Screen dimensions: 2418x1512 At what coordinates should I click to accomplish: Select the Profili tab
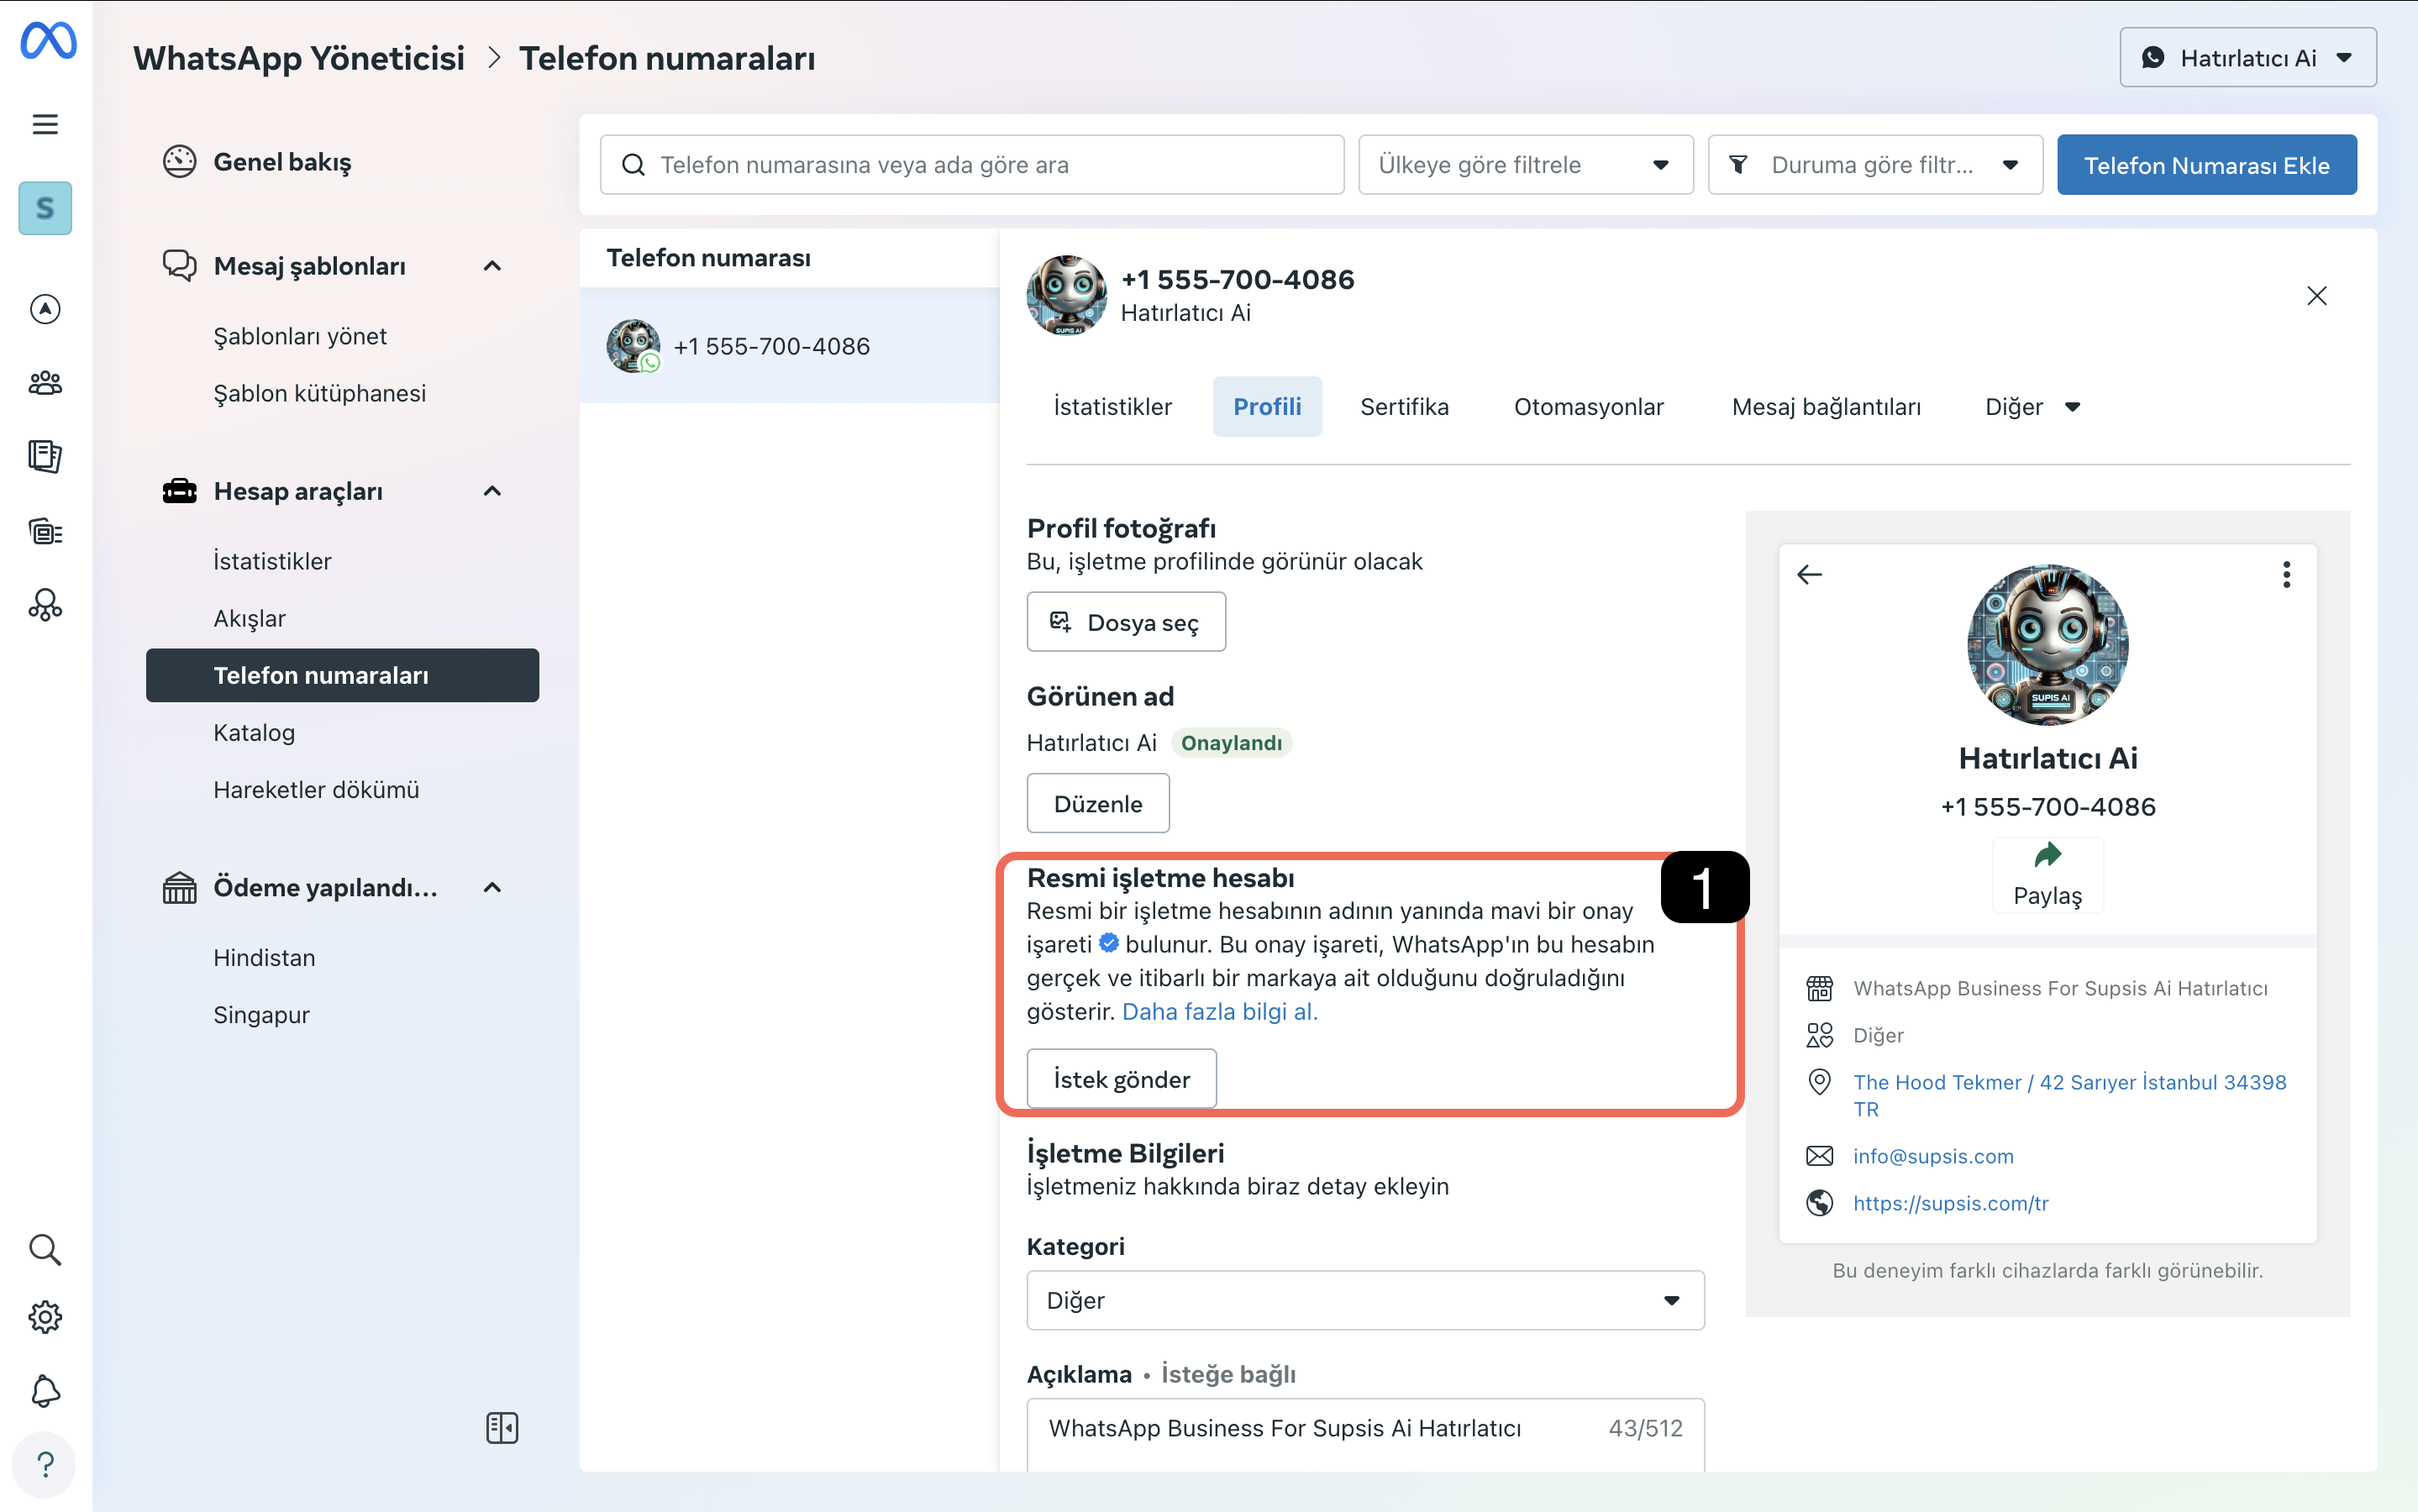[1267, 407]
